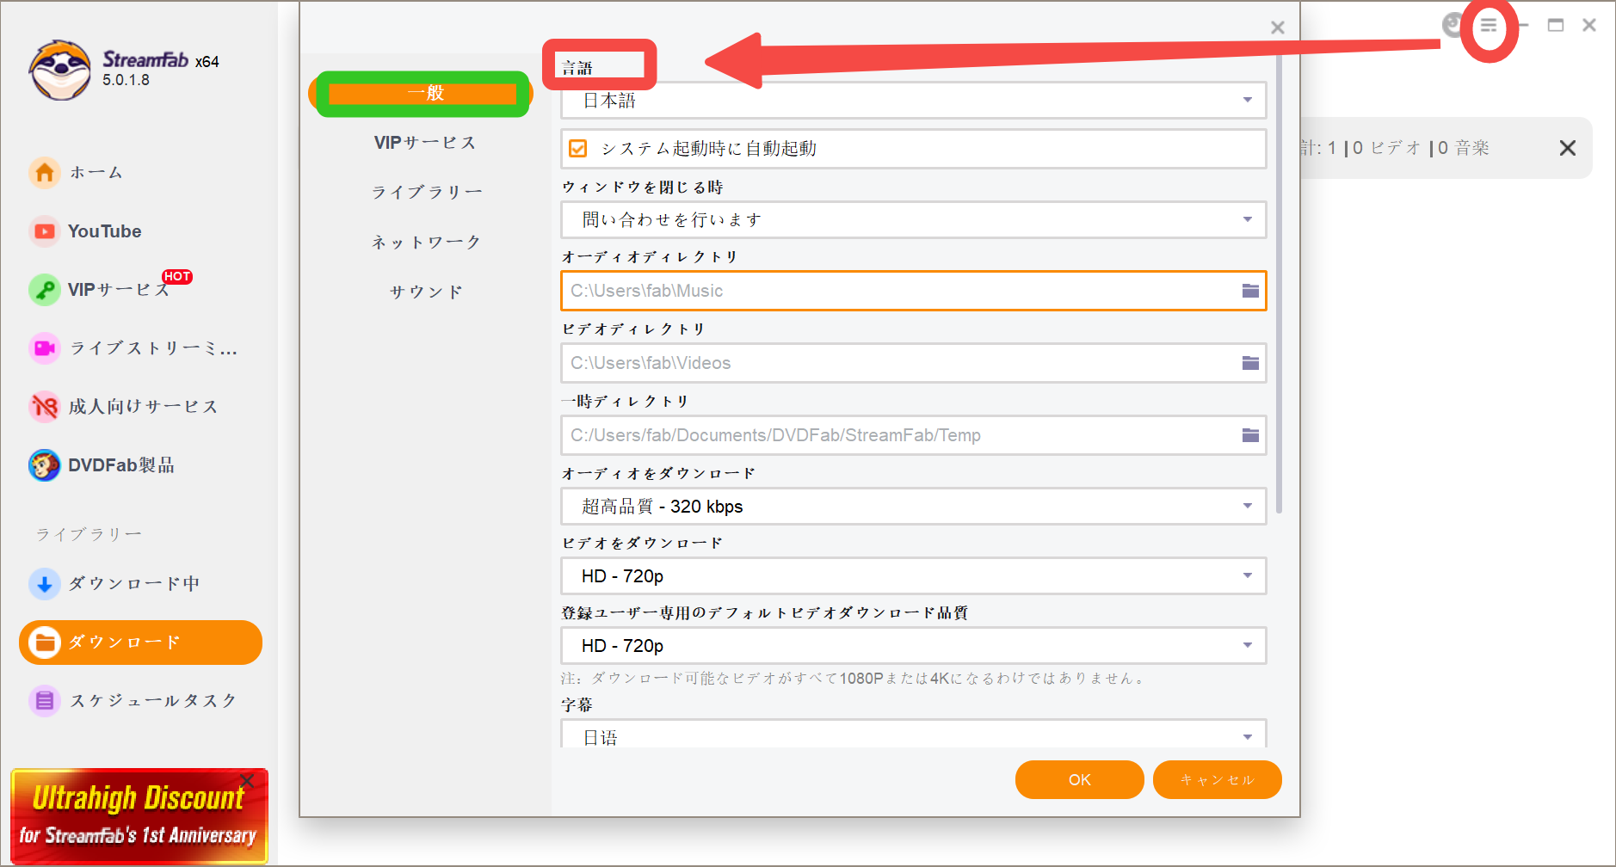Screen dimensions: 1616x867
Task: Open the live streaming camera icon
Action: (x=45, y=348)
